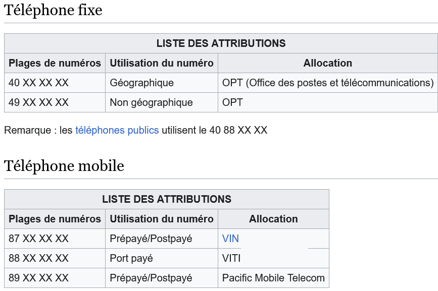Click the "Géographique" usage cell
Image resolution: width=438 pixels, height=291 pixels.
142,83
